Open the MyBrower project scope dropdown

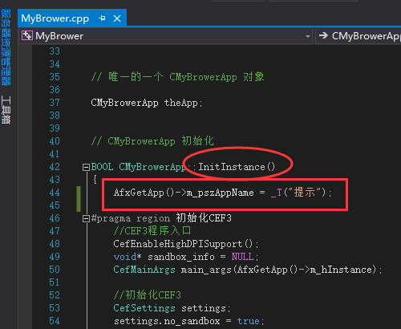click(x=308, y=36)
